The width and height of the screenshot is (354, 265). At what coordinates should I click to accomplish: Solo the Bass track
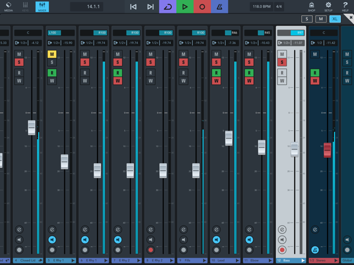282,63
